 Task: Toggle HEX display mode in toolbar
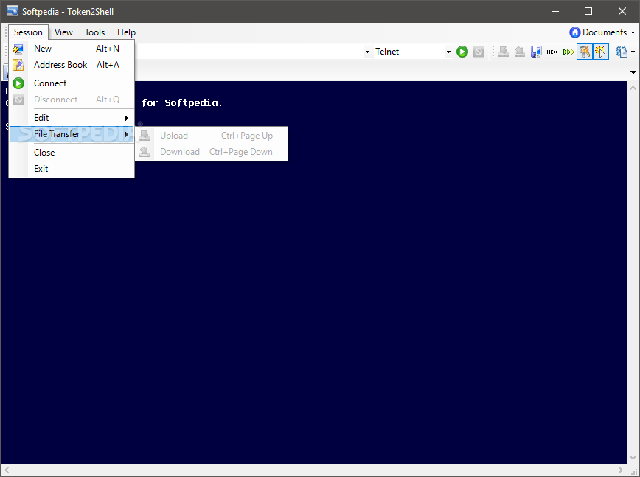(x=552, y=52)
